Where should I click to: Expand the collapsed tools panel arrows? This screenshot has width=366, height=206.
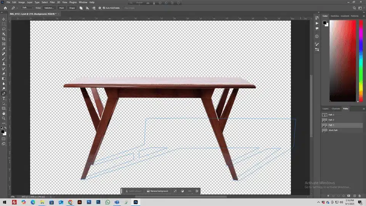pos(2,12)
